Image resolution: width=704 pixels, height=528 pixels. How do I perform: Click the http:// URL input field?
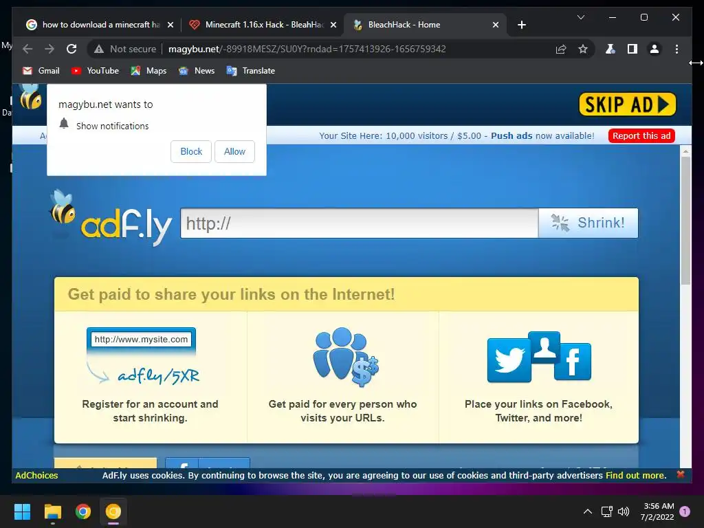pyautogui.click(x=359, y=223)
